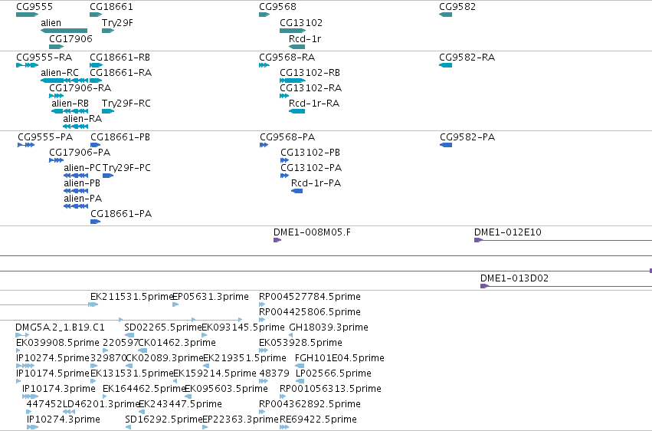
Task: Click the alien-PA protein feature
Action: pos(76,206)
